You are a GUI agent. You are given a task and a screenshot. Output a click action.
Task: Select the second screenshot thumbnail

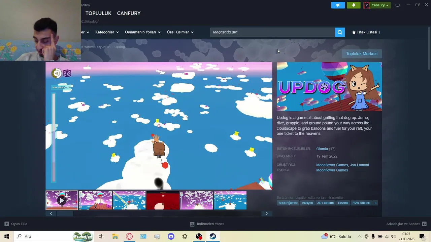pyautogui.click(x=95, y=200)
